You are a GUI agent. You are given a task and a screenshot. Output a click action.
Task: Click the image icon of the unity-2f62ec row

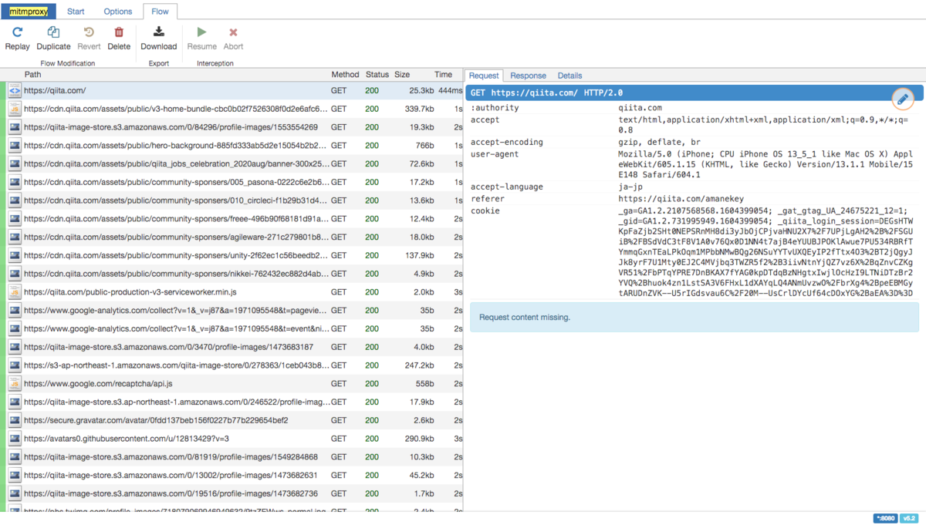[x=15, y=255]
